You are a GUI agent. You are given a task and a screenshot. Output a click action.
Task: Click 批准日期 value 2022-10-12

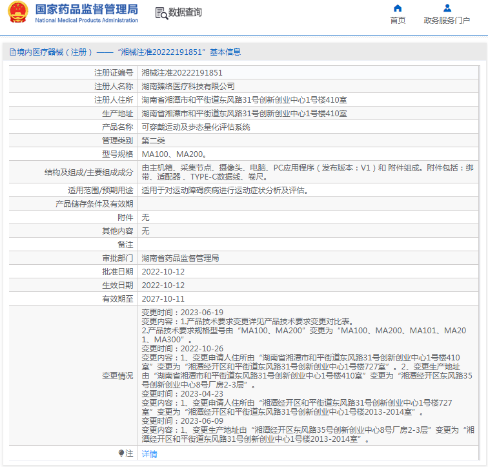point(163,272)
